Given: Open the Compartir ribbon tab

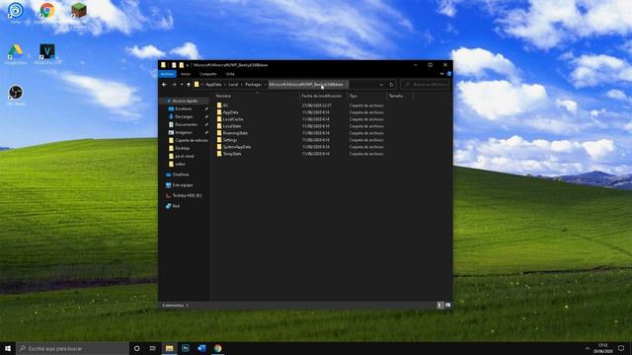Looking at the screenshot, I should [x=208, y=74].
